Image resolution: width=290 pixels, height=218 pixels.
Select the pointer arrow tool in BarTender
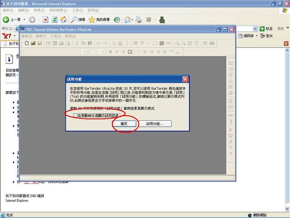coord(114,43)
